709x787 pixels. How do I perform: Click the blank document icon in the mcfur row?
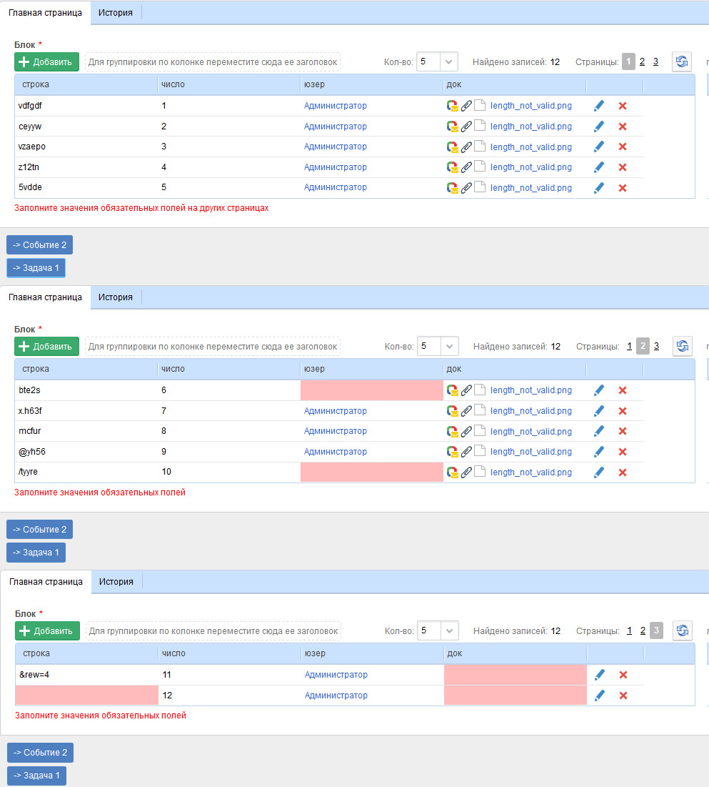pyautogui.click(x=480, y=431)
